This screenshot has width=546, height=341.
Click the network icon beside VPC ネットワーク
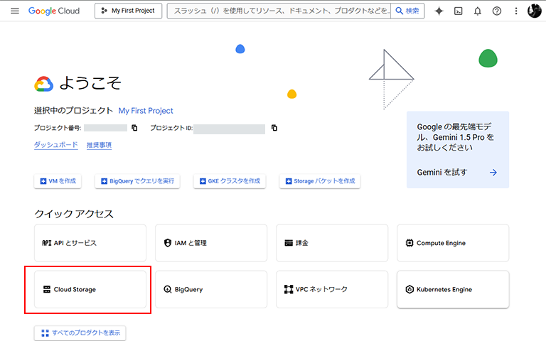point(289,290)
